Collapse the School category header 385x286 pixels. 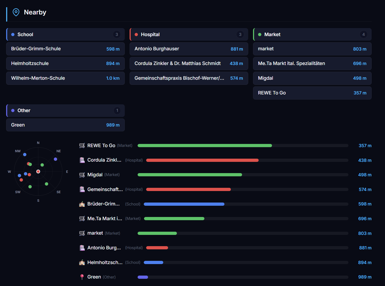click(x=65, y=35)
